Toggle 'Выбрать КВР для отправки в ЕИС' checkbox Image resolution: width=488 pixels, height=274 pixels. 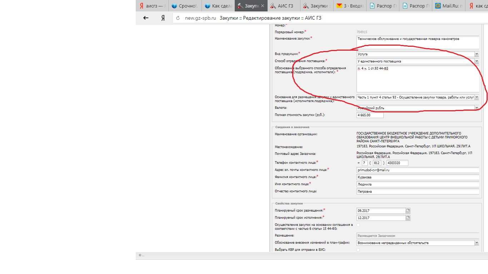click(x=358, y=250)
